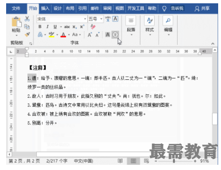The height and width of the screenshot is (170, 221).
Task: Apply the red font color
Action: (63, 34)
